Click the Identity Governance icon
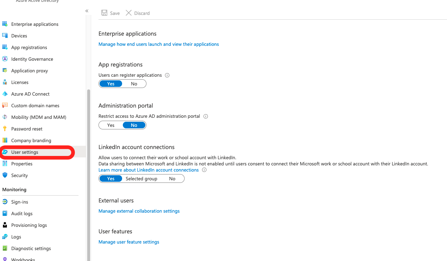 coord(5,59)
